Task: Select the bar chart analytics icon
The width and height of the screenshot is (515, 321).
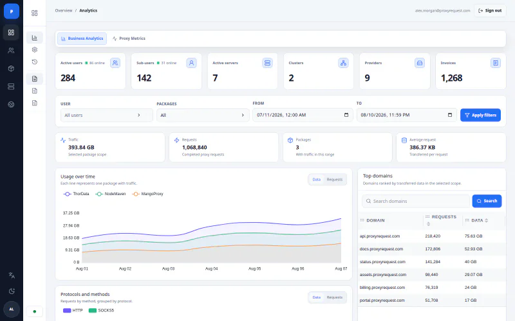Action: click(x=35, y=38)
